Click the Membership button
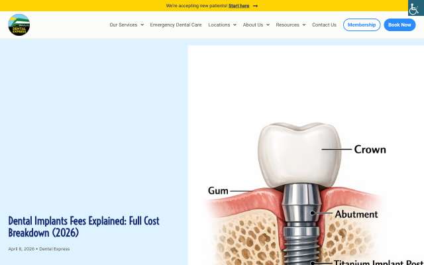The width and height of the screenshot is (424, 265). pyautogui.click(x=362, y=25)
